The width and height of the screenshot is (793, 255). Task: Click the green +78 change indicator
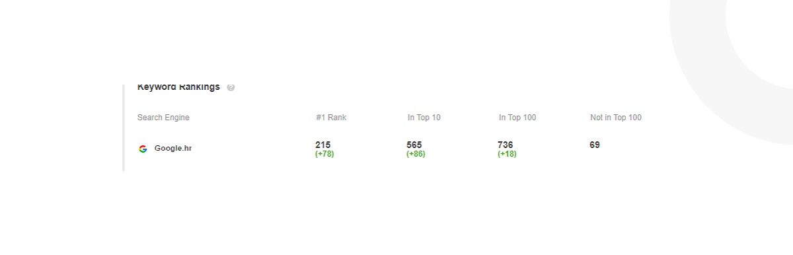[x=324, y=154]
